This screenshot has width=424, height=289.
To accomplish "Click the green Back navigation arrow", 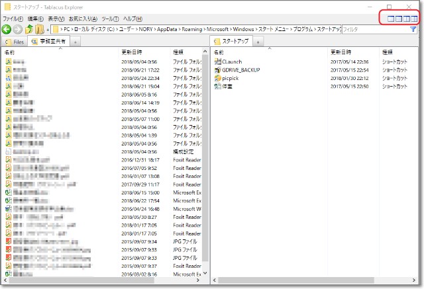I will 7,30.
